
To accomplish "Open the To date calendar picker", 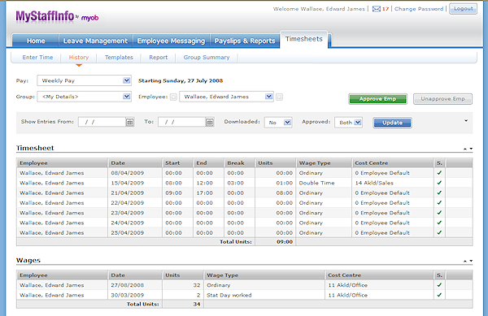I will [210, 122].
